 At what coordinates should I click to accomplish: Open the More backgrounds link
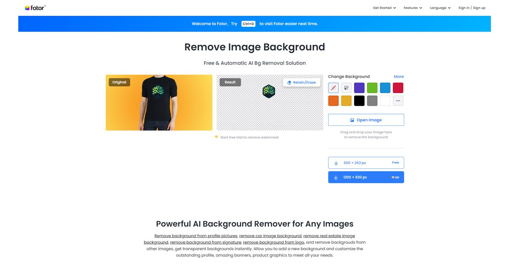[x=399, y=77]
